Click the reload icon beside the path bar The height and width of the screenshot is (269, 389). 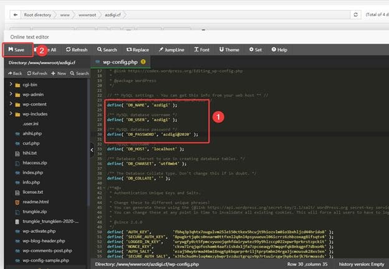[x=356, y=14]
